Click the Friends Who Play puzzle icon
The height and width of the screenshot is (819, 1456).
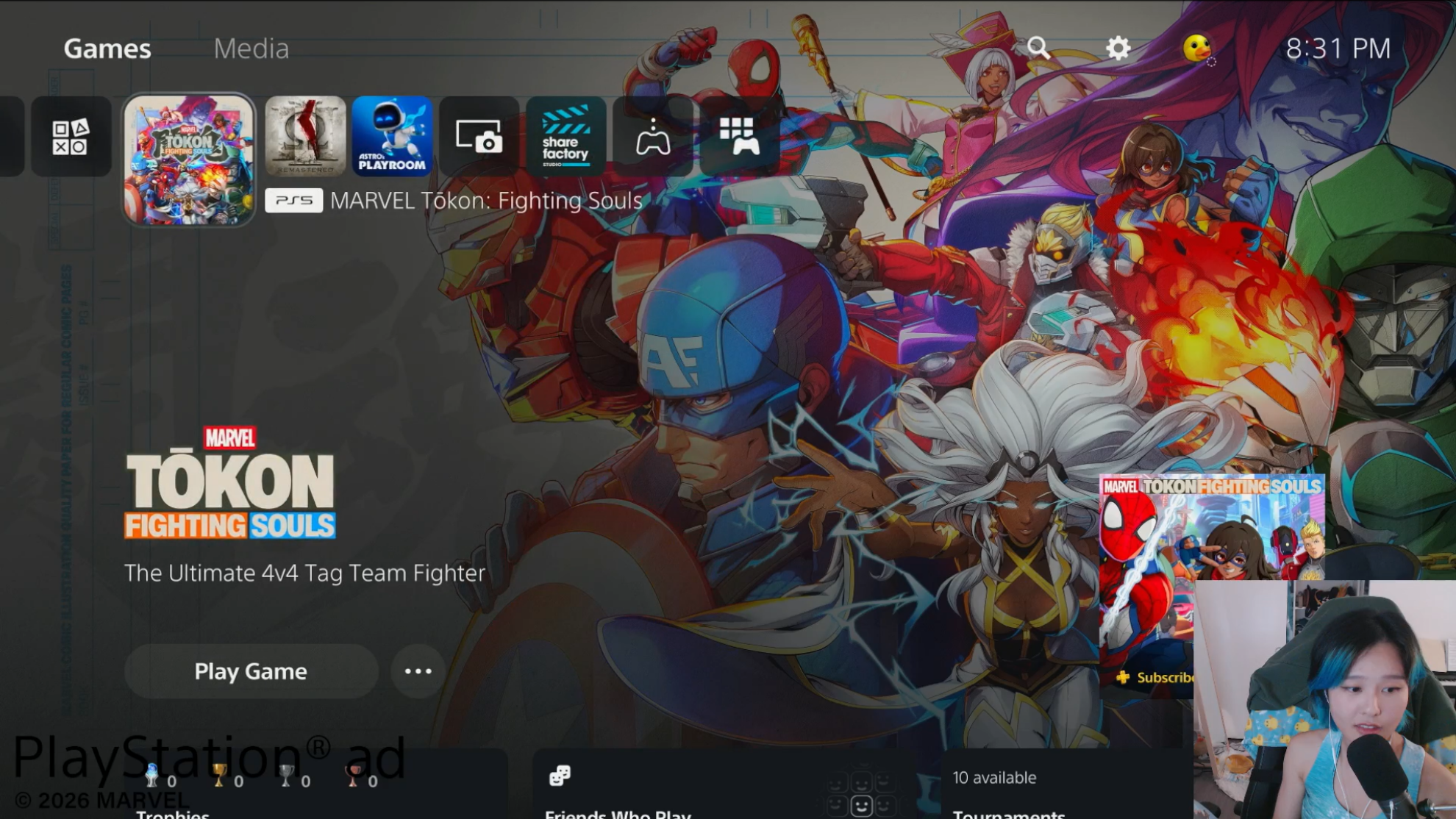click(560, 776)
